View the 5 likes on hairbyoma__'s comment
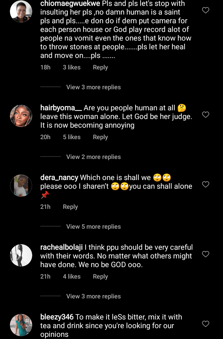 (x=72, y=137)
